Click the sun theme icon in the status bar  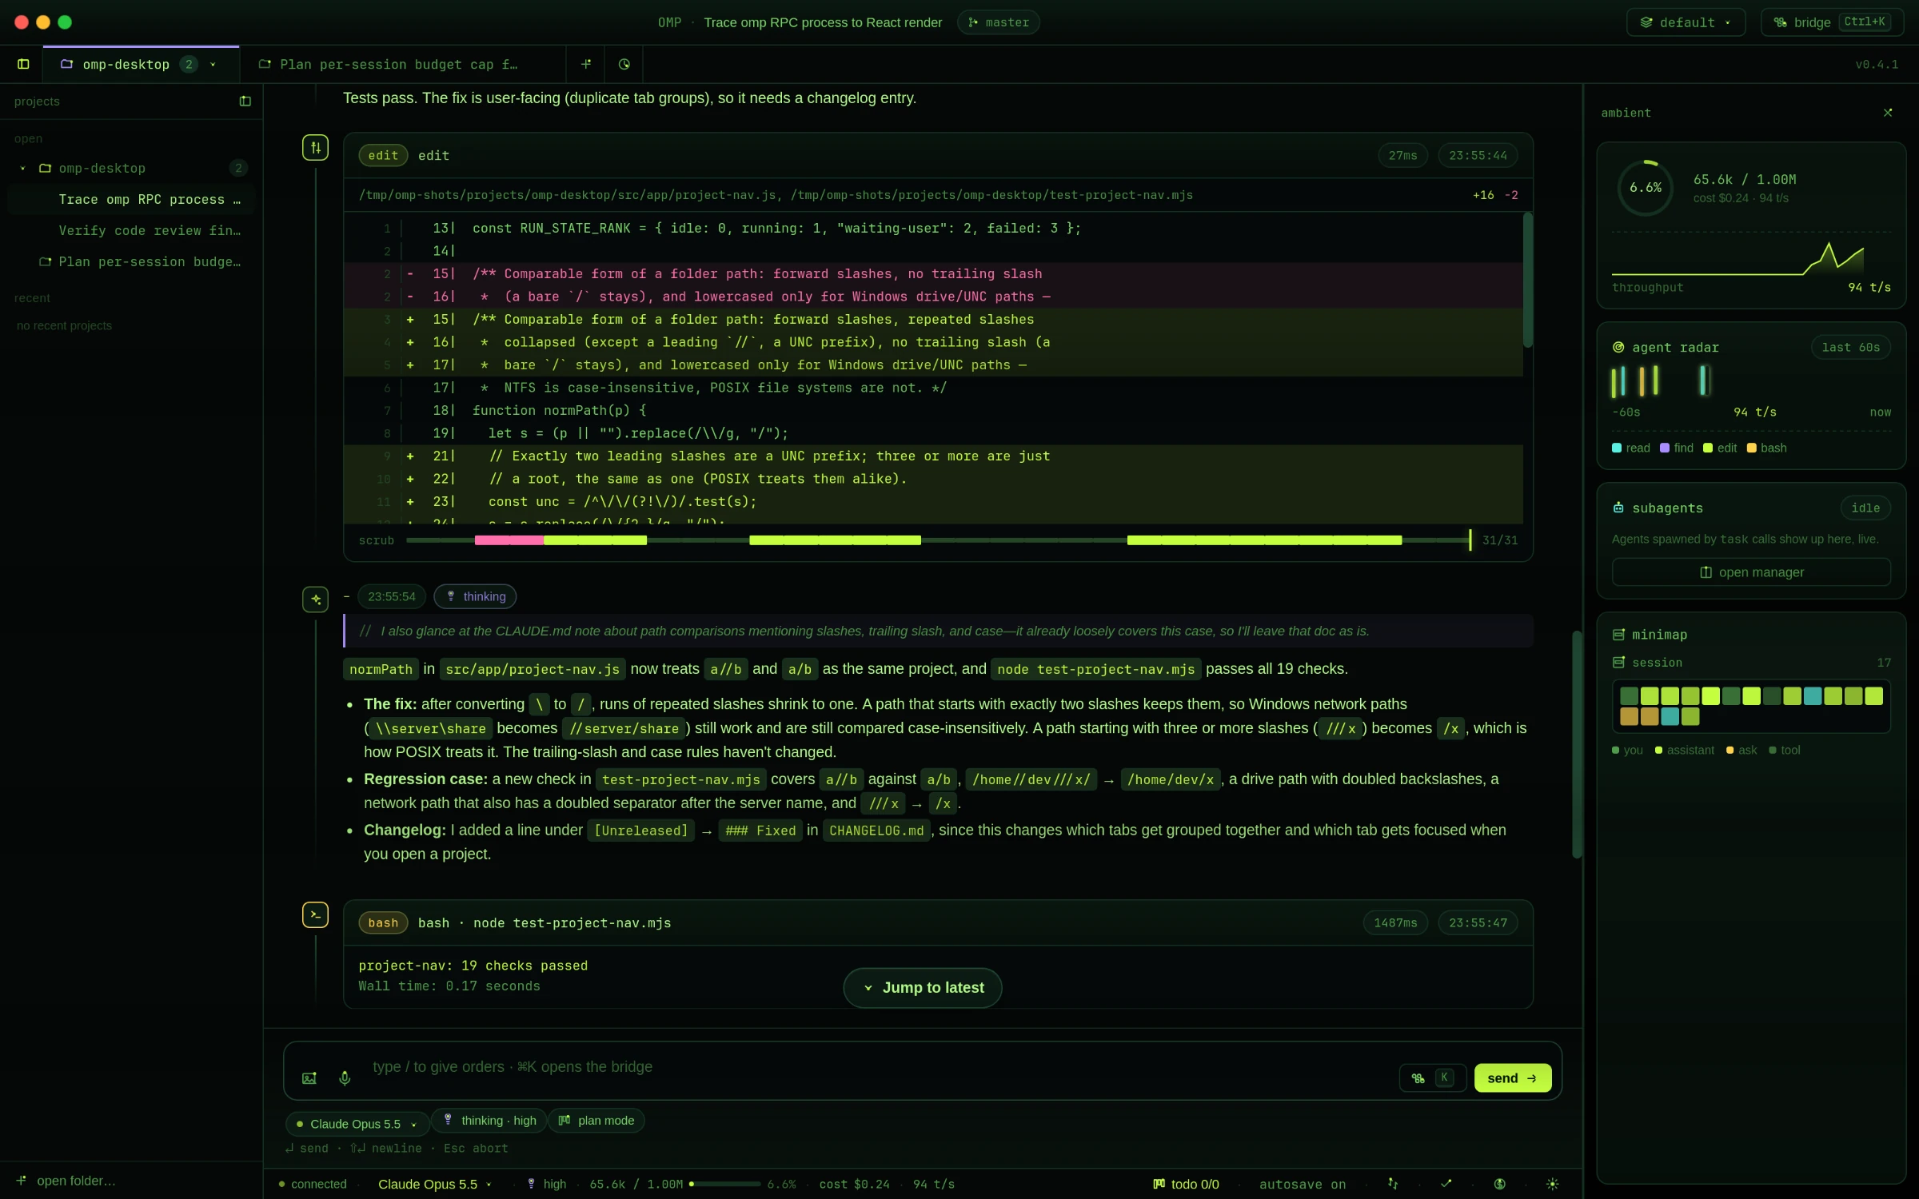1553,1184
